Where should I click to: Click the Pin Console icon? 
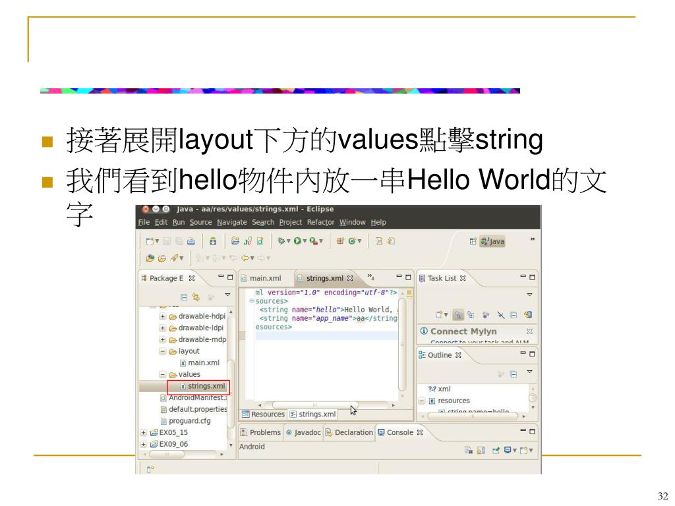[496, 450]
